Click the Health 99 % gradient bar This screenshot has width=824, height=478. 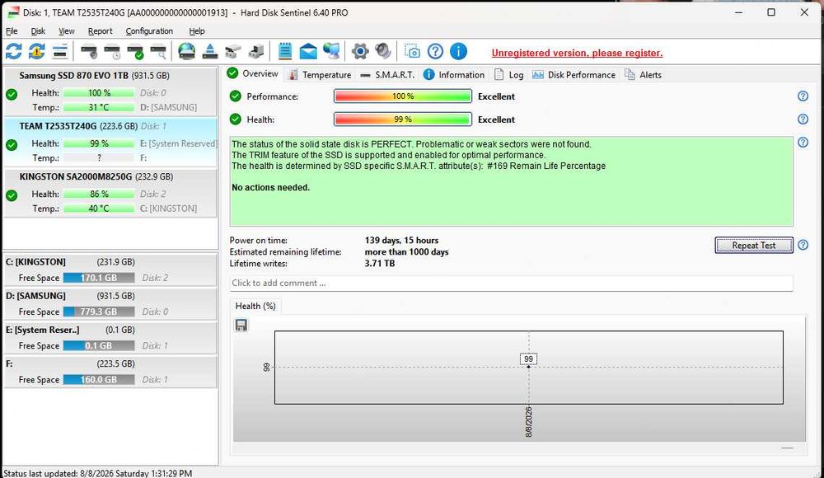pyautogui.click(x=403, y=119)
